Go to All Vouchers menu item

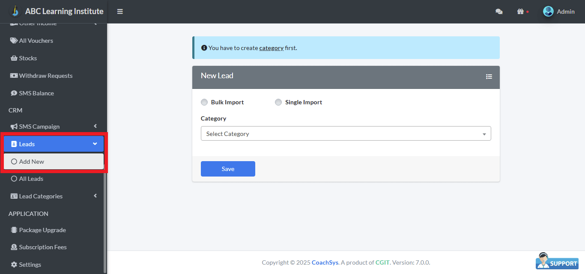click(x=36, y=41)
